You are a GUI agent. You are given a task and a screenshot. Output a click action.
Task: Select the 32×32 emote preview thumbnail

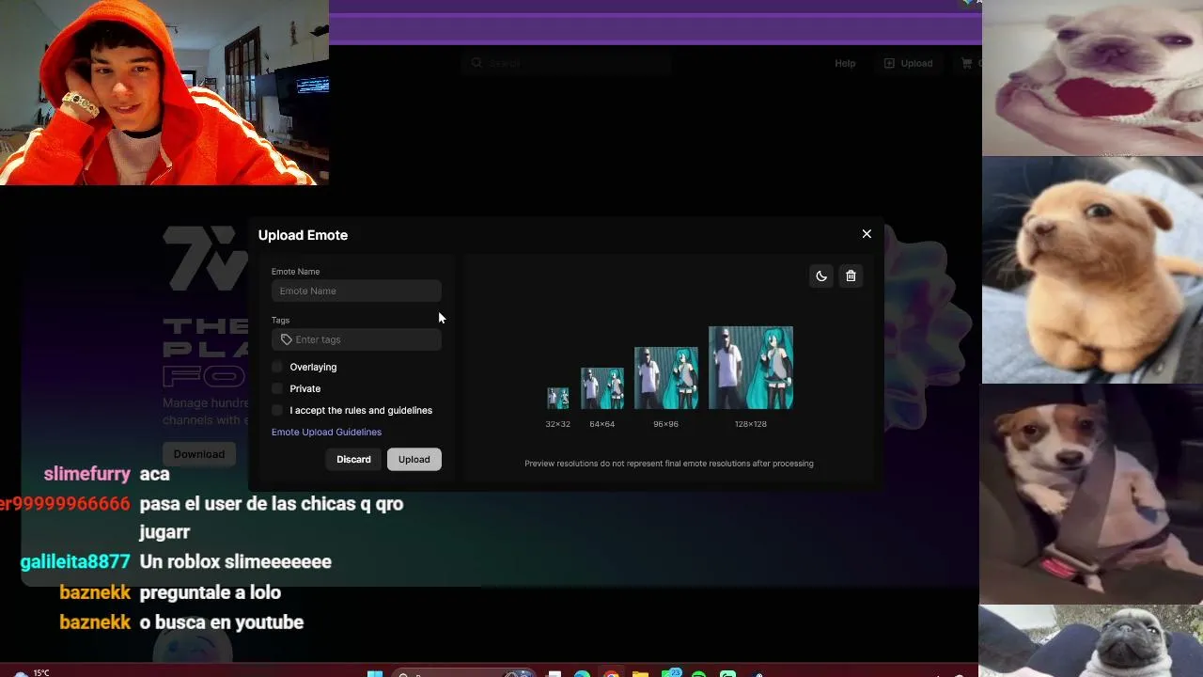tap(558, 398)
